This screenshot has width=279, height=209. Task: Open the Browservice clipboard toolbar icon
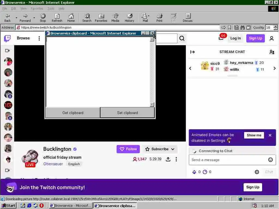pos(248,27)
